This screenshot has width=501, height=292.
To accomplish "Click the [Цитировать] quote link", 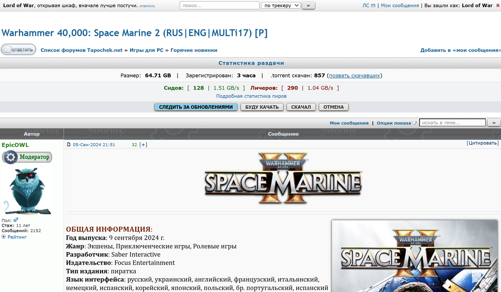I will pos(483,143).
